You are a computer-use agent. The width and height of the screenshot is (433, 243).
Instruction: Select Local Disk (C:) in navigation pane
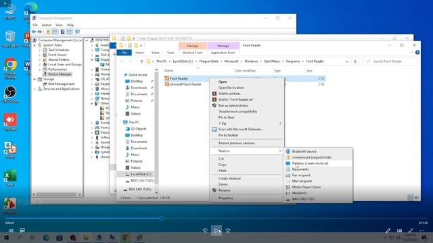click(x=141, y=174)
